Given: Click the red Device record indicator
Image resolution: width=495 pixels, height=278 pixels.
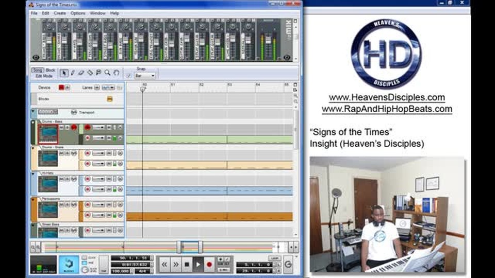Looking at the screenshot, I should click(x=61, y=88).
